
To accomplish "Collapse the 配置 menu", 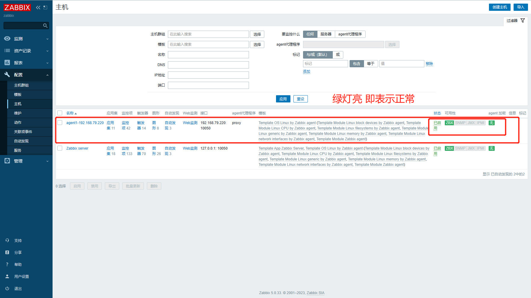I will 26,75.
